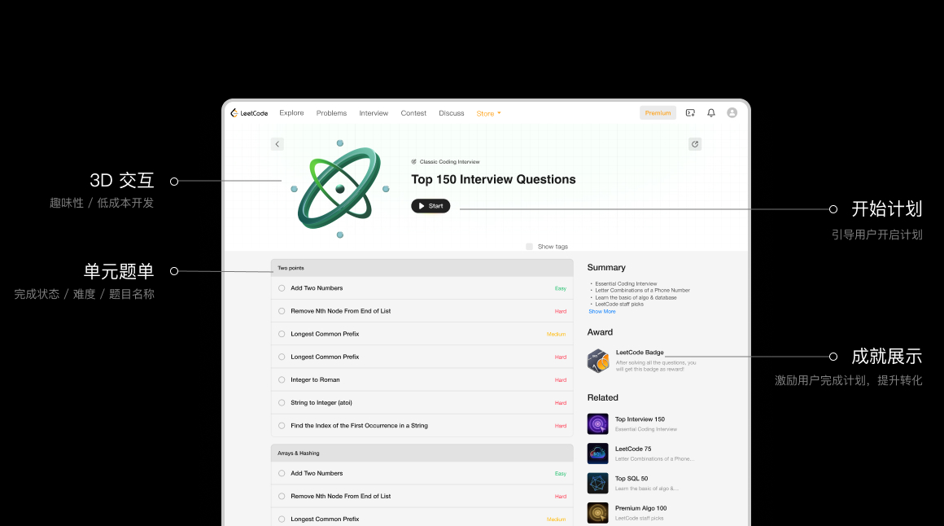Enable the Show tags checkbox
This screenshot has width=944, height=526.
(x=529, y=247)
